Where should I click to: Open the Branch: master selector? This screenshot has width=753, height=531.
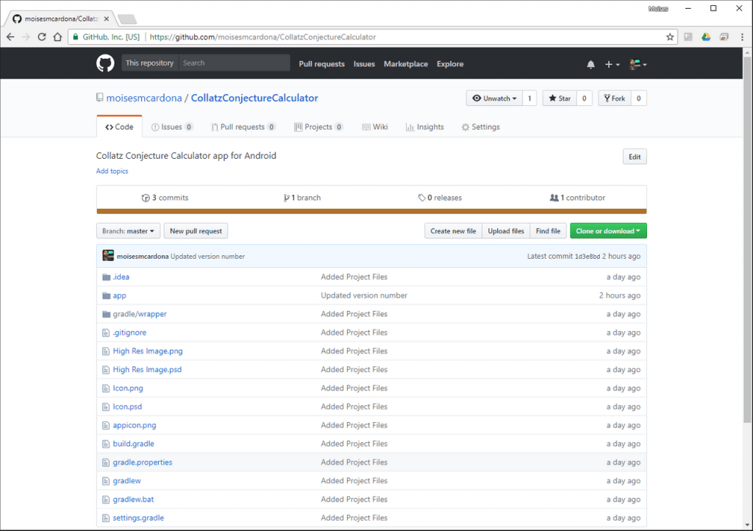click(x=128, y=231)
